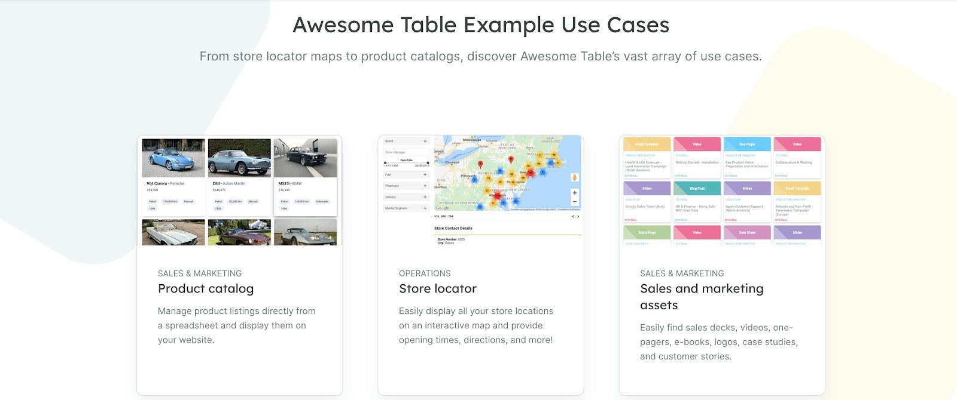Open "Google Sales Team (Asia)" slides card
The height and width of the screenshot is (400, 957).
click(647, 202)
